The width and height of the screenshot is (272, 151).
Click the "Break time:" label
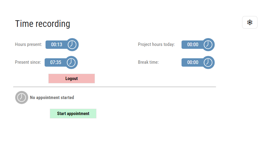pos(148,62)
